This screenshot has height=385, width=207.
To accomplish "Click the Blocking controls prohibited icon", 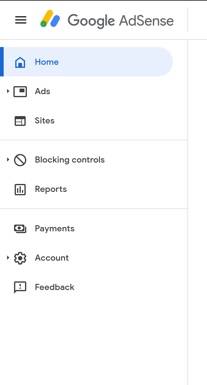I will (x=20, y=160).
